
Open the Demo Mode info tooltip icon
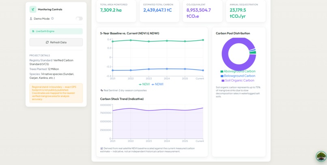52,19
